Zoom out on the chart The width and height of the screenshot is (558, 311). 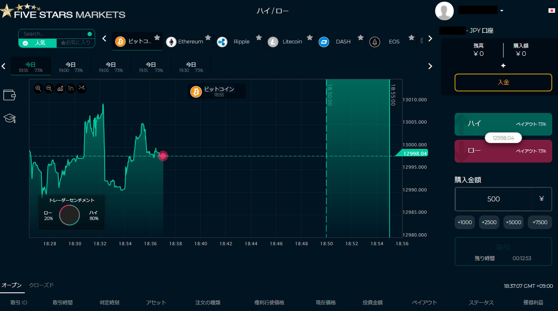pos(49,88)
